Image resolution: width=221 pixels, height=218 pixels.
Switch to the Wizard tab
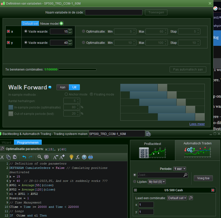click(x=7, y=142)
